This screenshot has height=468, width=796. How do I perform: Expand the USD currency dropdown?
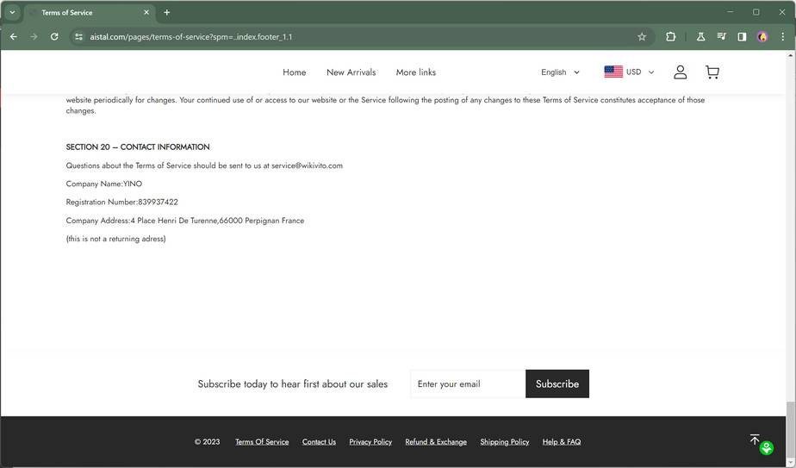coord(639,72)
